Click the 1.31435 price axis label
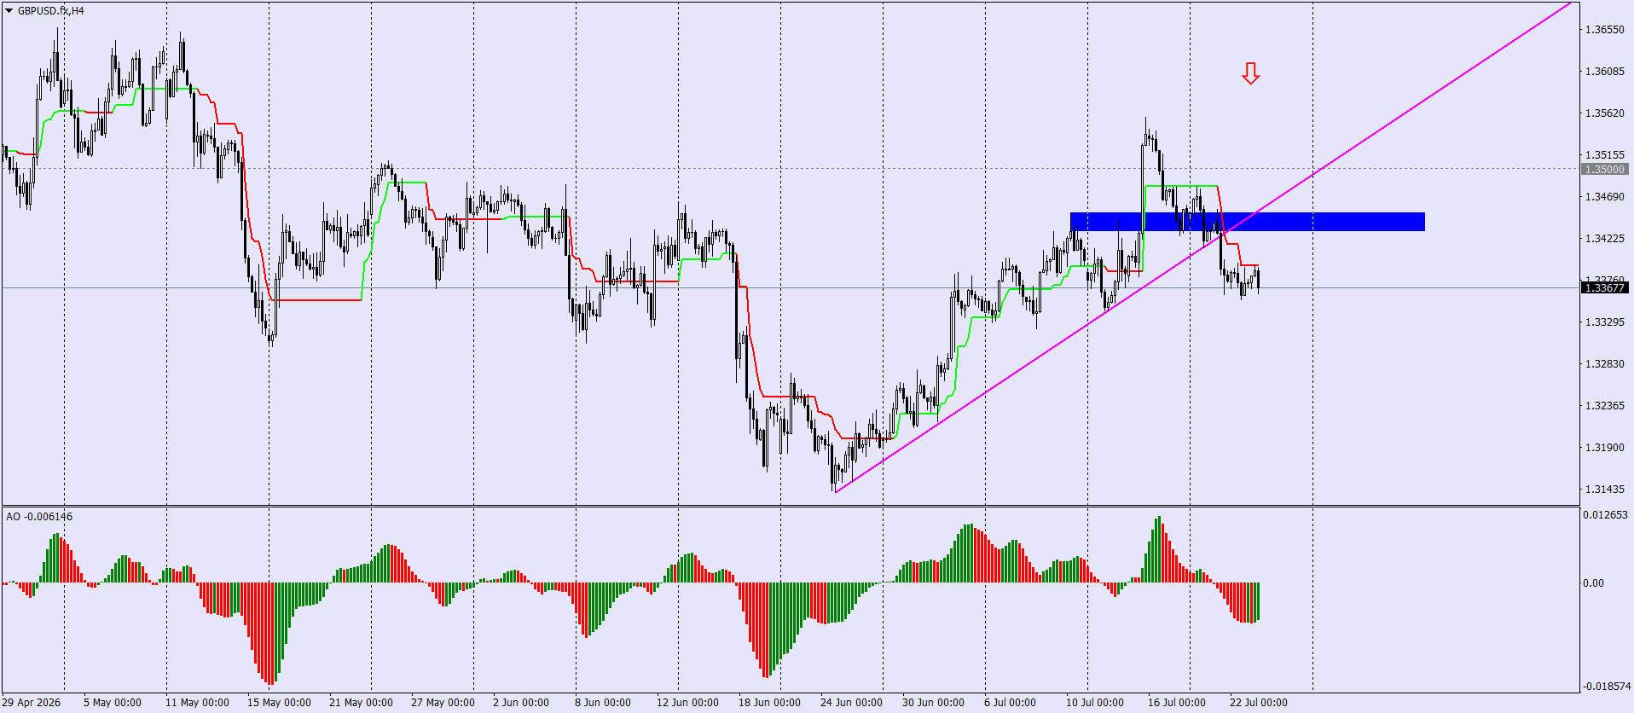This screenshot has height=713, width=1634. pyautogui.click(x=1604, y=490)
